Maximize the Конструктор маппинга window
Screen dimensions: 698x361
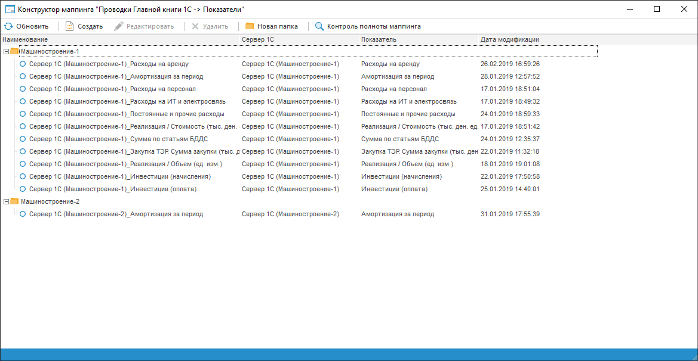(x=657, y=10)
